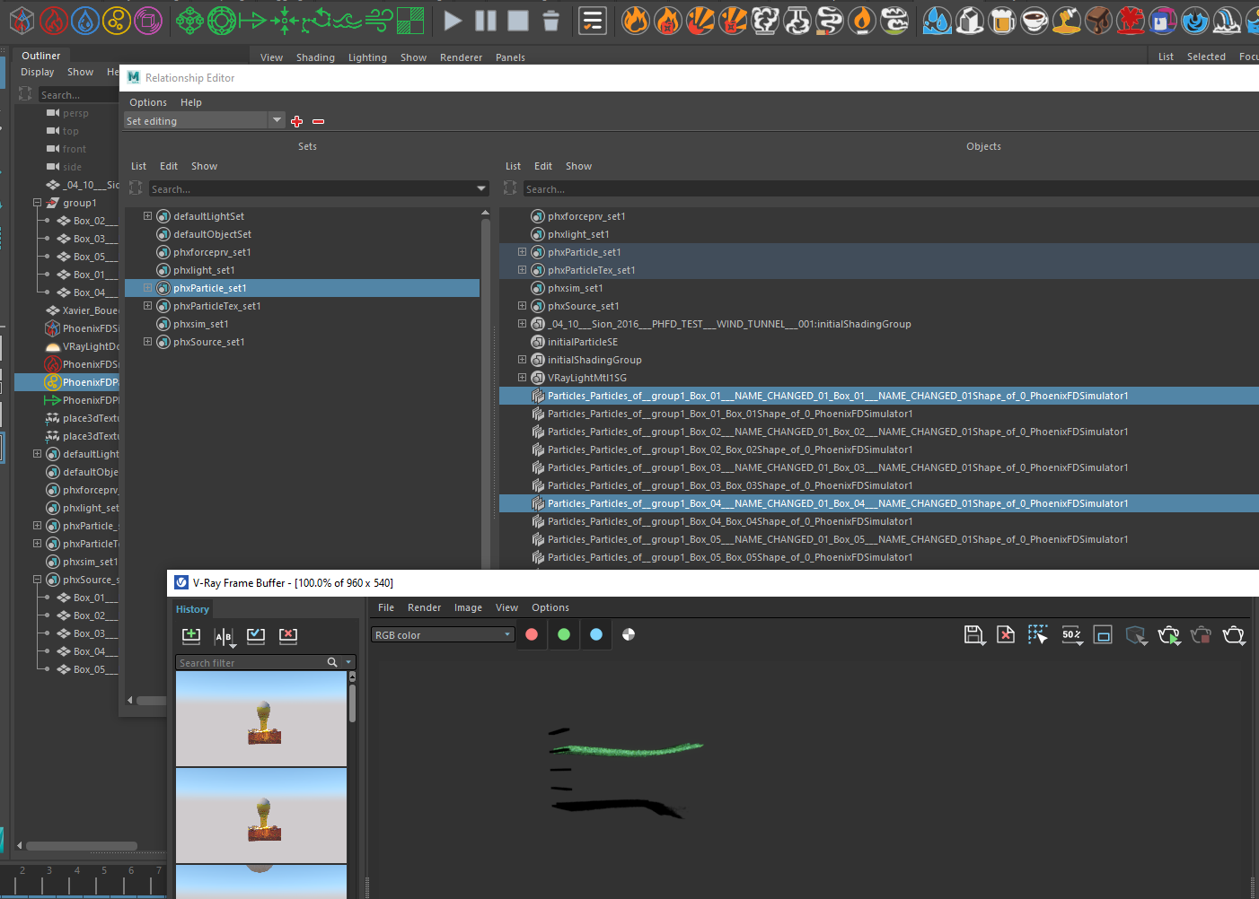Select phxlight_set1 in the Sets list

(x=302, y=270)
